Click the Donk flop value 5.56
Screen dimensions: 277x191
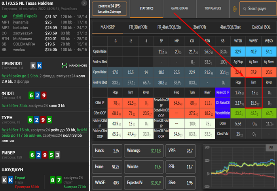(x=238, y=124)
